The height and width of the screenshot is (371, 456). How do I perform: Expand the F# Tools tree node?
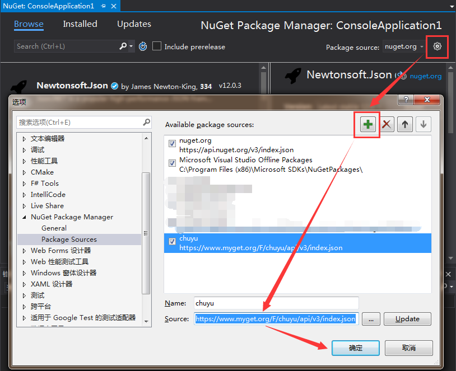coord(24,184)
